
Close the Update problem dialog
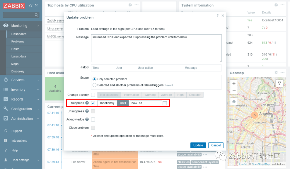pos(223,16)
